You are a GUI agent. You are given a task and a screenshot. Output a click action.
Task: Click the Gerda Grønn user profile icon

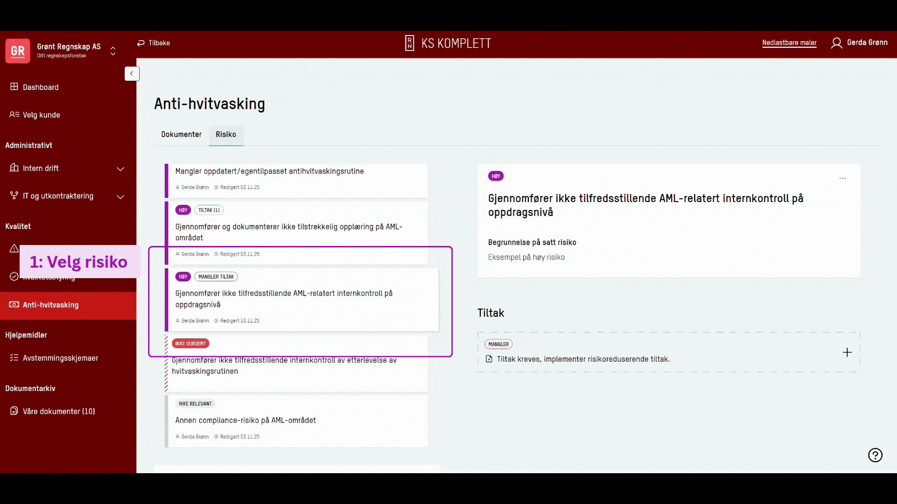click(x=836, y=43)
